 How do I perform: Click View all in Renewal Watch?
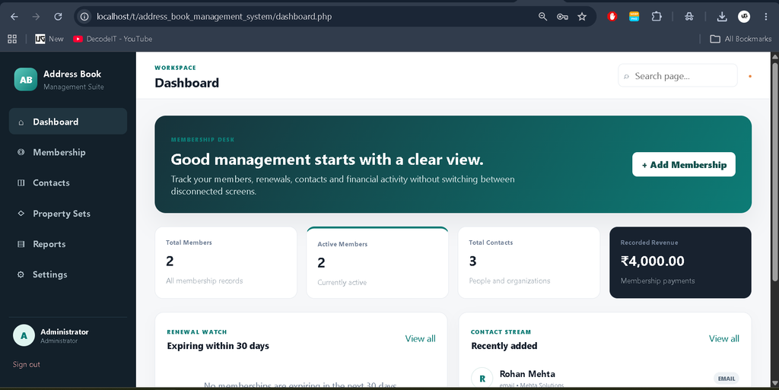point(420,338)
